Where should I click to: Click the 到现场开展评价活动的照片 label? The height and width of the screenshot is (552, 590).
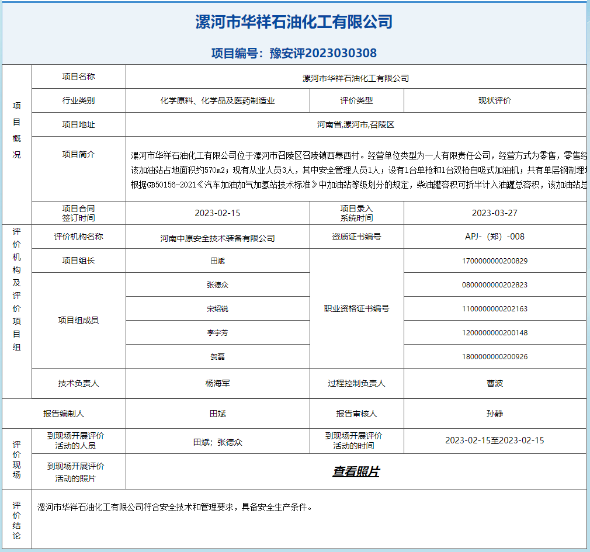click(x=75, y=472)
